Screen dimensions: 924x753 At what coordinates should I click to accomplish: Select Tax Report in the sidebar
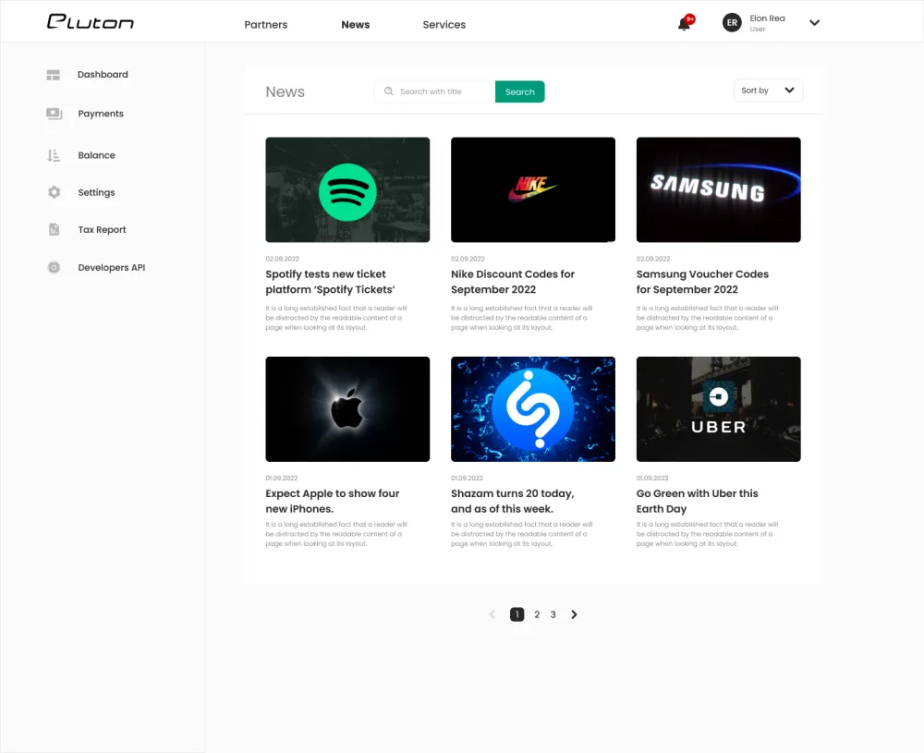point(102,230)
